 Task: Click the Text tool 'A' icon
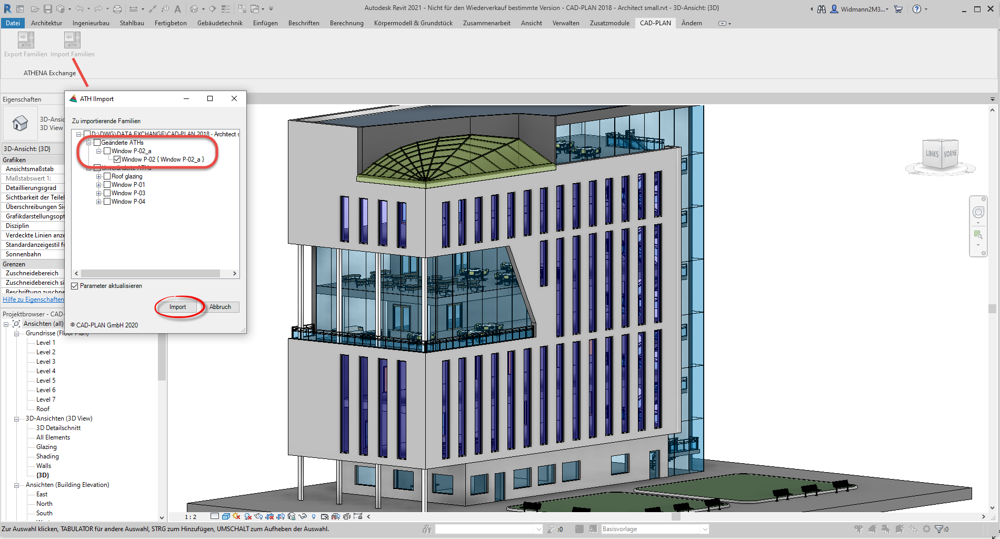[x=177, y=9]
